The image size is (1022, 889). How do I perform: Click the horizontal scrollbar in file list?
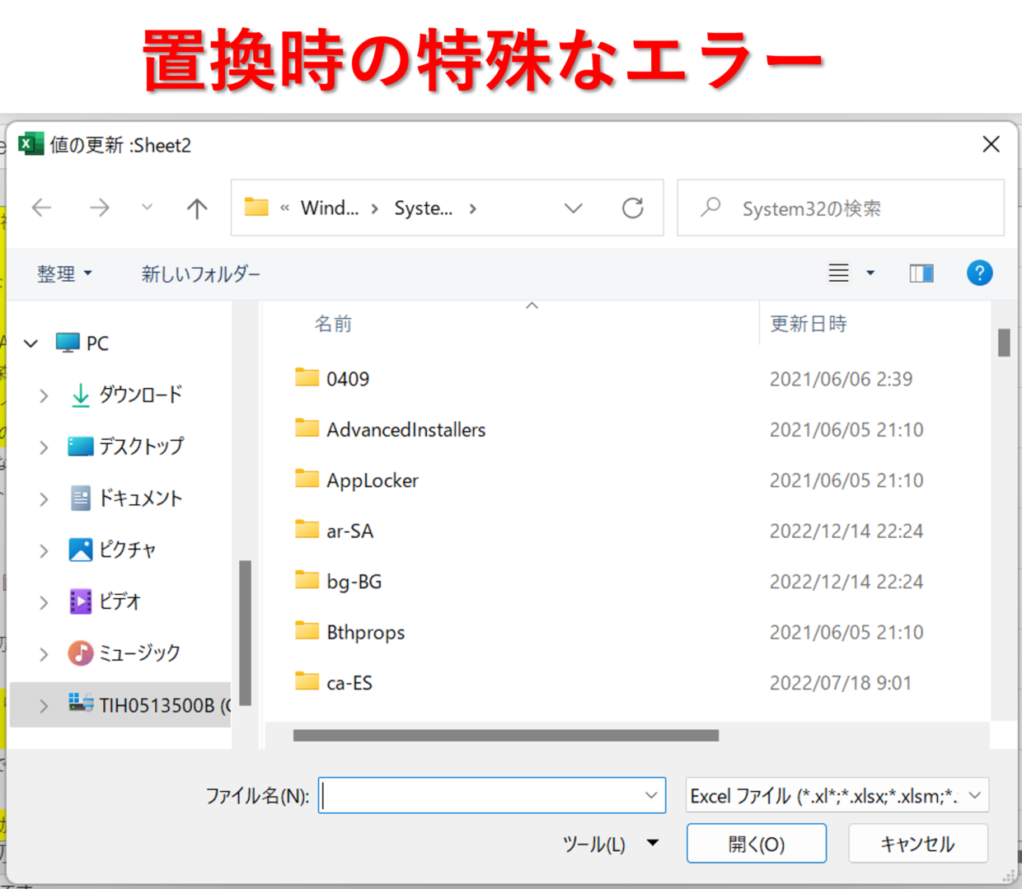click(505, 735)
